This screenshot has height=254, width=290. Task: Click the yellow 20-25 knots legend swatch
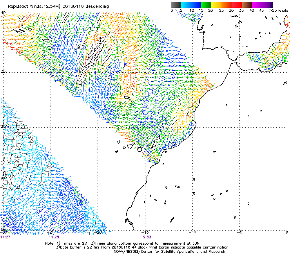(216, 5)
